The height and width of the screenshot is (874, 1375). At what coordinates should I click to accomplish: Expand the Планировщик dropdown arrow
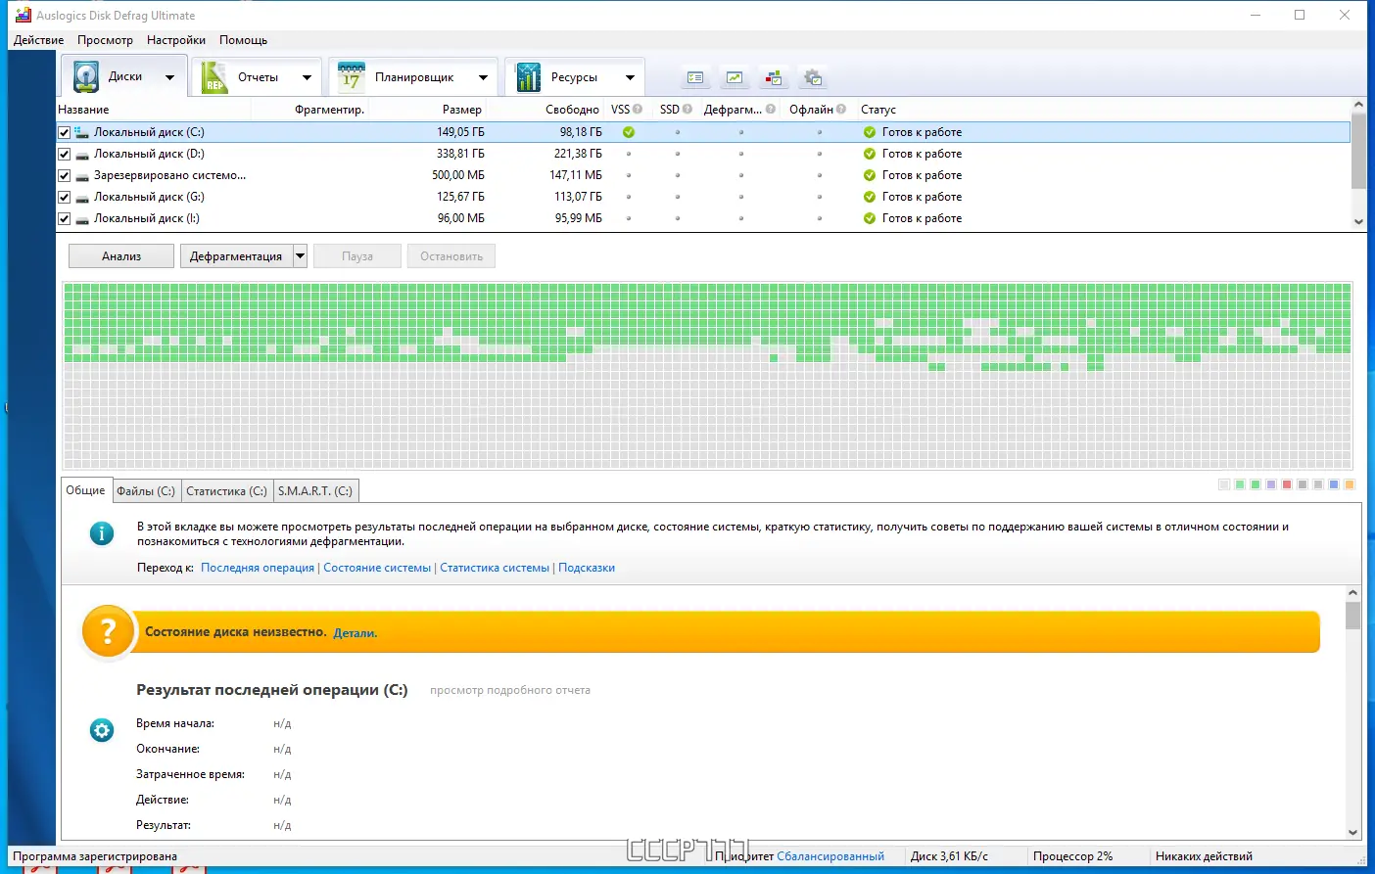483,75
